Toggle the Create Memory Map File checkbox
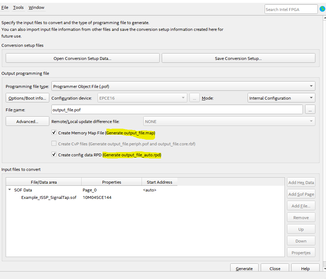The height and width of the screenshot is (279, 326). click(54, 133)
